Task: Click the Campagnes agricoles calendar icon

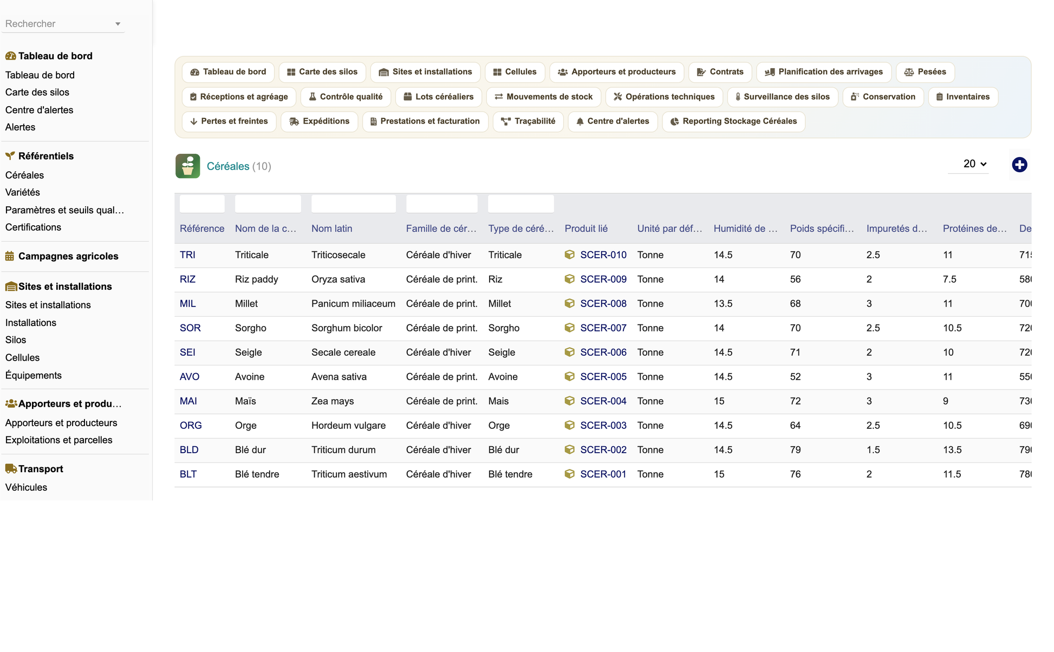Action: 10,256
